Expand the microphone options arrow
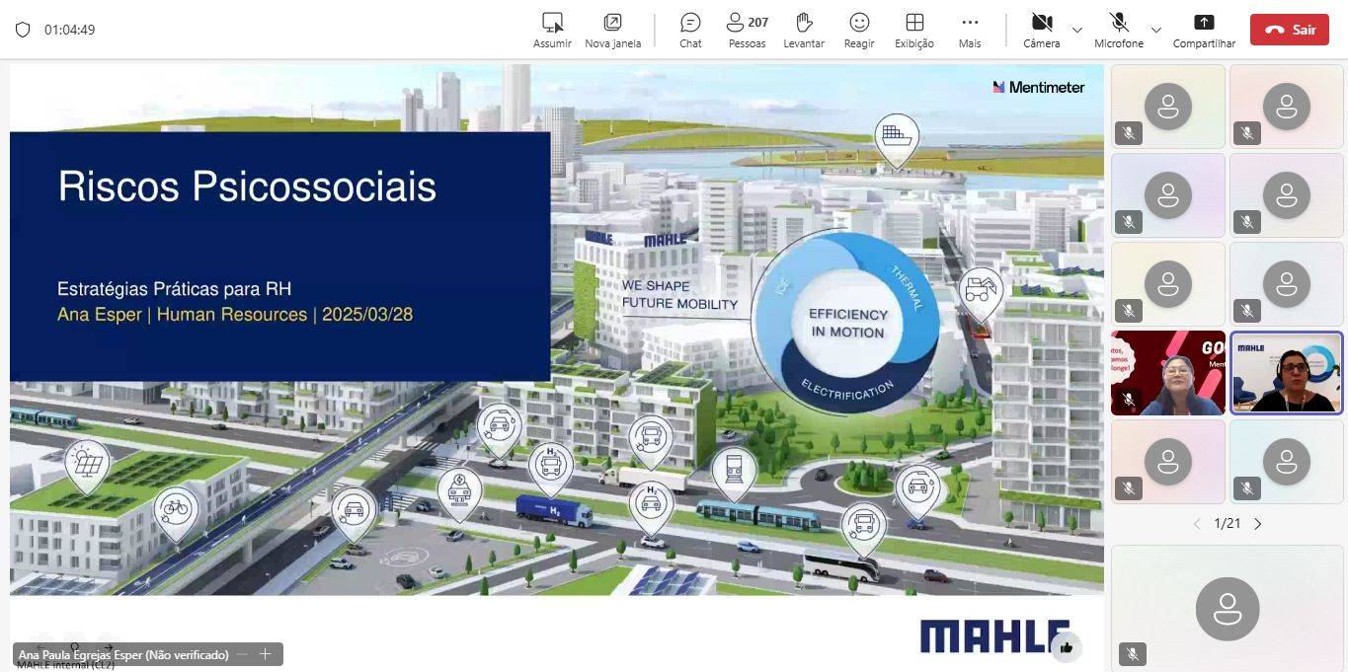1348x672 pixels. (x=1156, y=30)
